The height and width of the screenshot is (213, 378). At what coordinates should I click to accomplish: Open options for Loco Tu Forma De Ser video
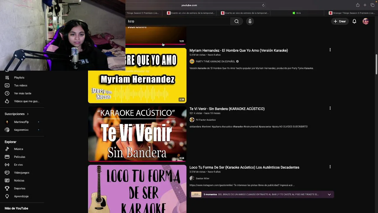point(330,167)
